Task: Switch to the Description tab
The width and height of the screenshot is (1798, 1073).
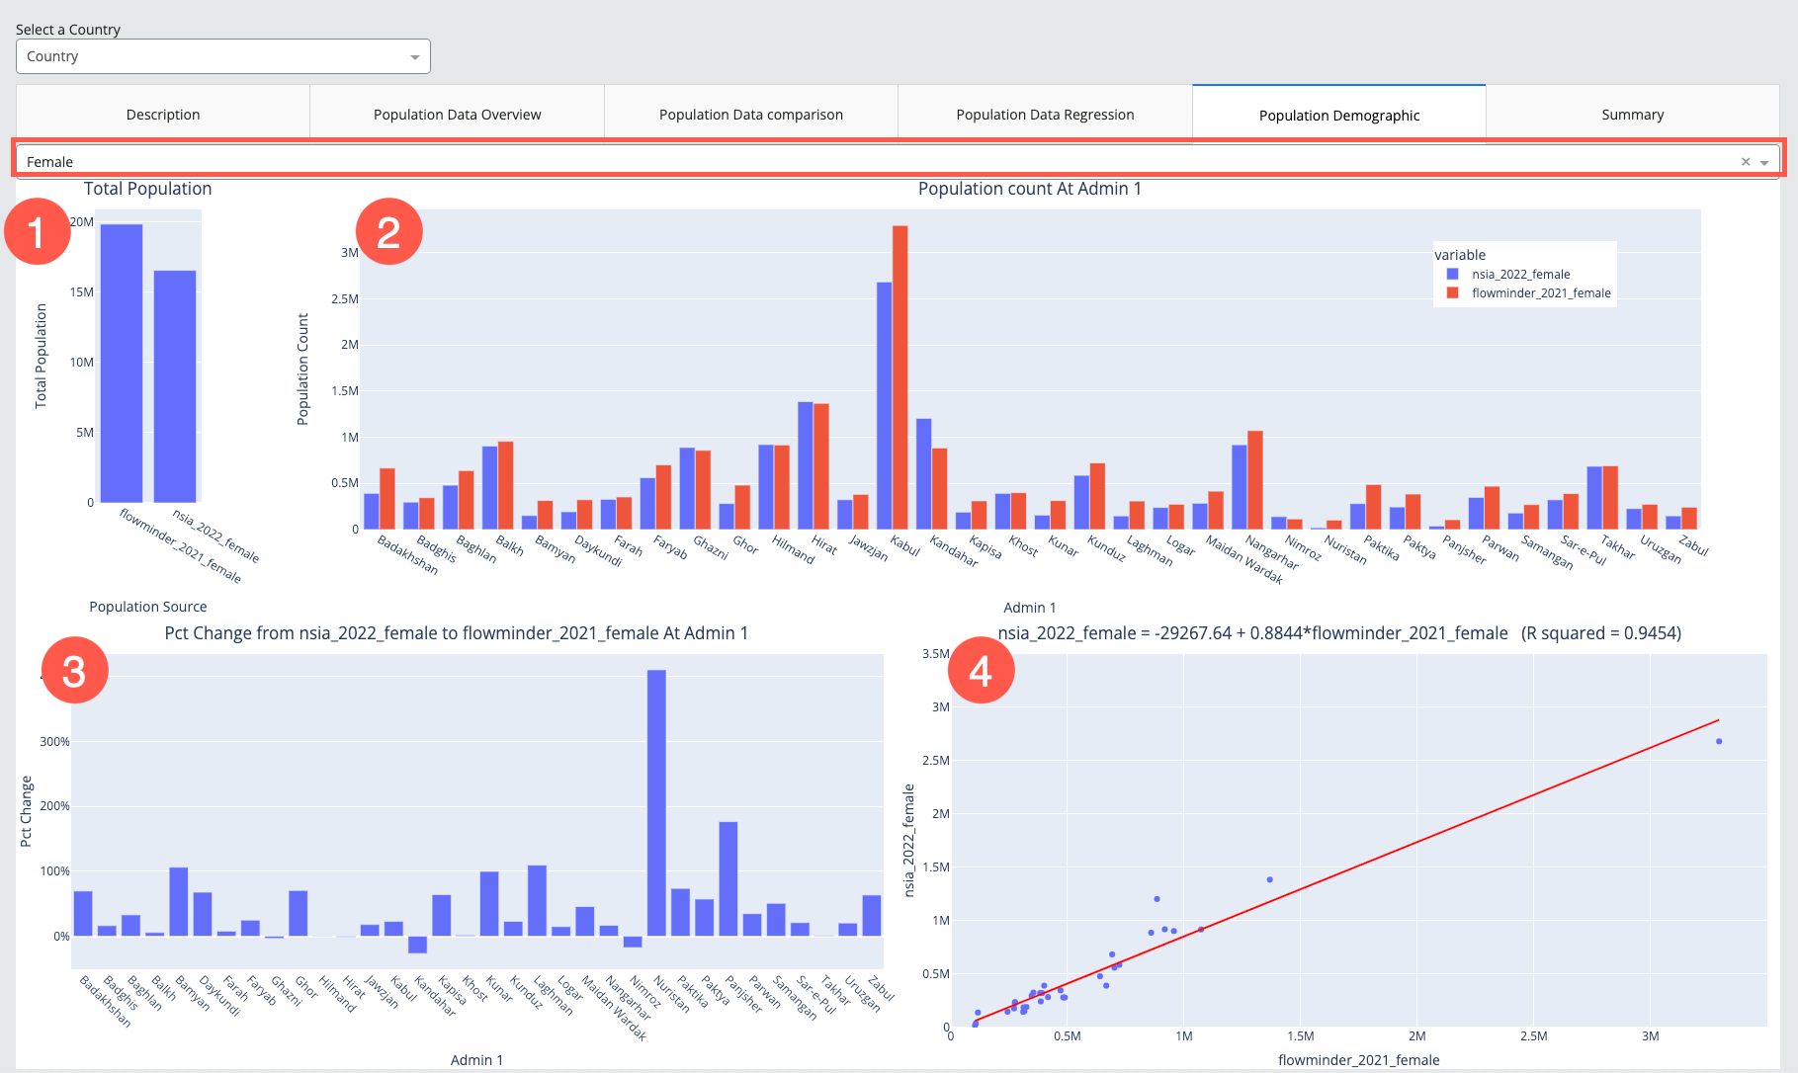Action: (x=163, y=115)
